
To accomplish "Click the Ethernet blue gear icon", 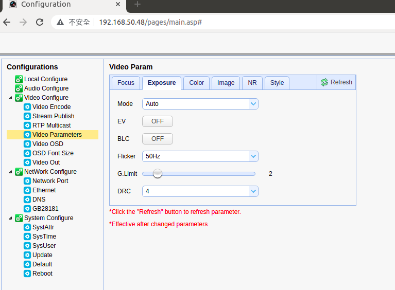I will click(x=27, y=190).
